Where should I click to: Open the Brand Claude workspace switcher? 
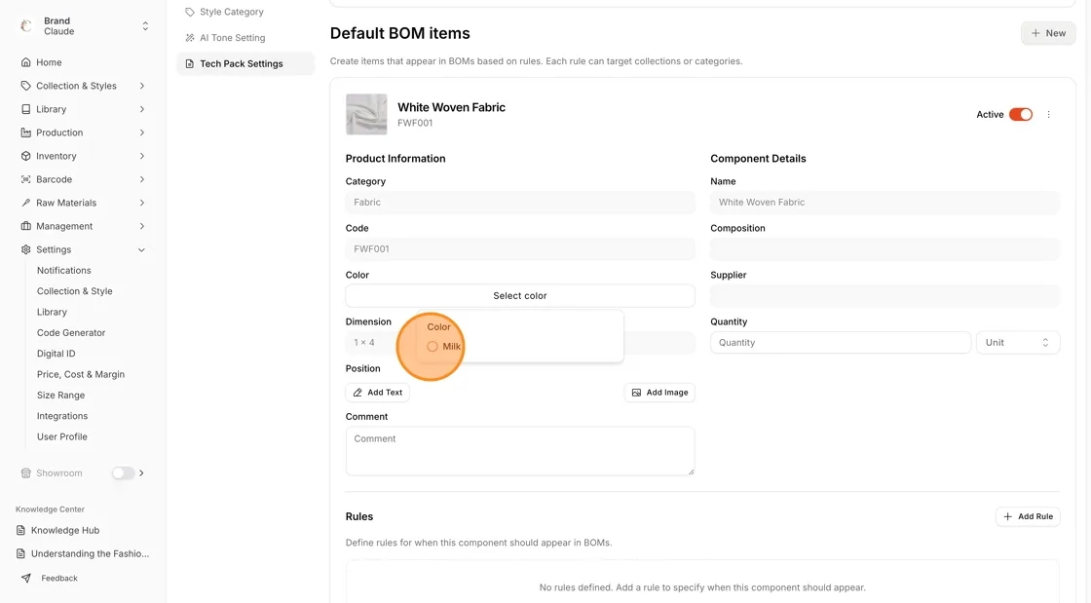pos(145,26)
